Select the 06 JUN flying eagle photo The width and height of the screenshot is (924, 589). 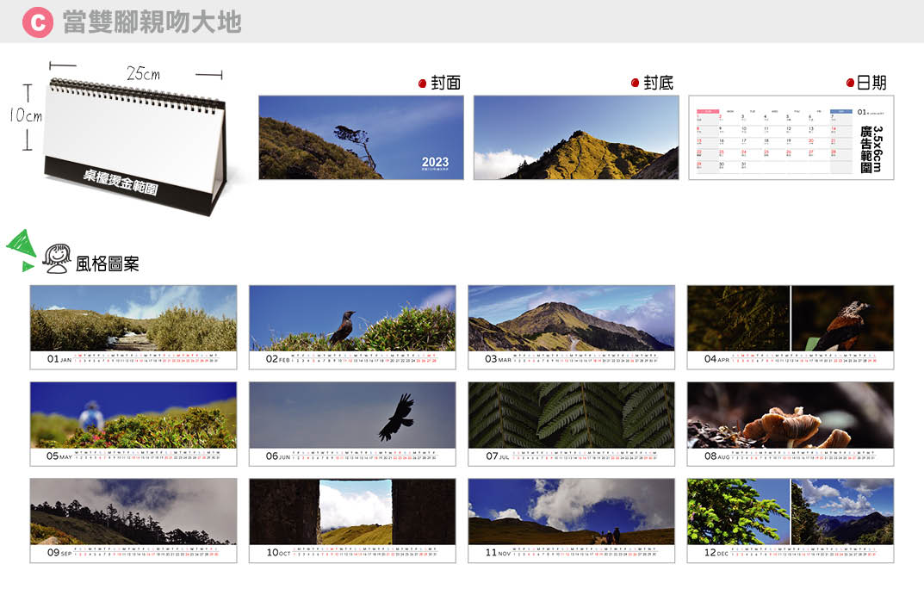click(x=352, y=414)
